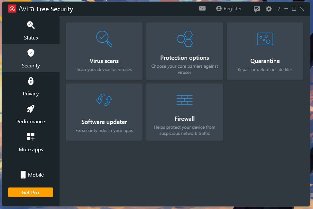The height and width of the screenshot is (209, 313).
Task: Go to the Privacy label in sidebar
Action: (x=31, y=94)
